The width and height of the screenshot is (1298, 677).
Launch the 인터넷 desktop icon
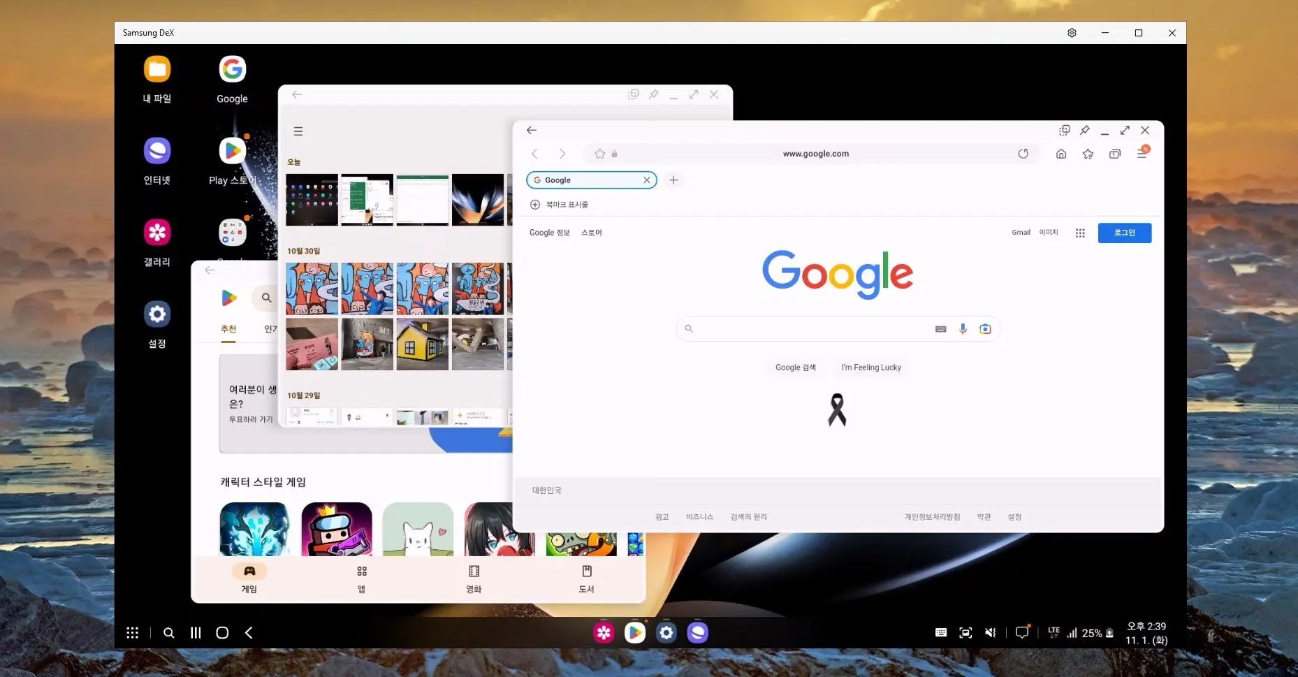(x=157, y=151)
